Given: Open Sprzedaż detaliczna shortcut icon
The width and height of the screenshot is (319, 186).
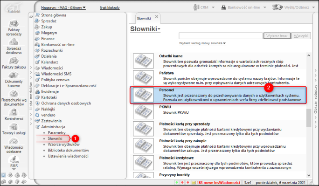Looking at the screenshot, I should pyautogui.click(x=14, y=42).
